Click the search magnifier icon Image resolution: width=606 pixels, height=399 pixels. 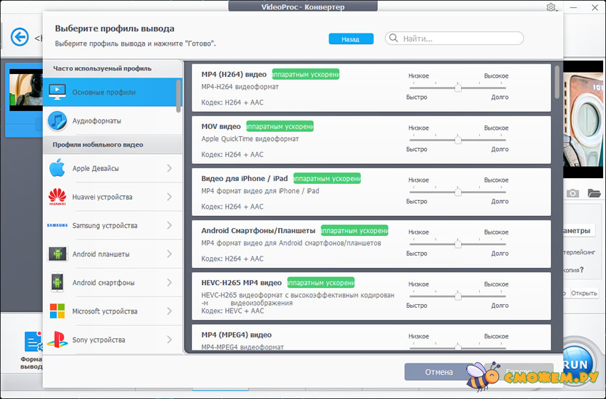click(x=394, y=38)
